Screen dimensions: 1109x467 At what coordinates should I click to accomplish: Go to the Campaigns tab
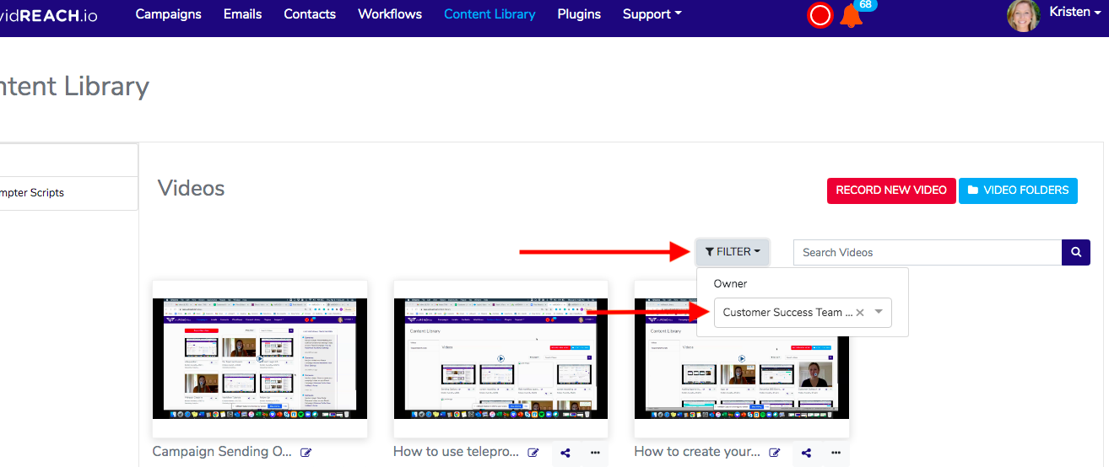168,14
